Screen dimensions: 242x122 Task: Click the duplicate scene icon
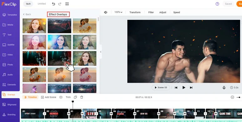75,97
